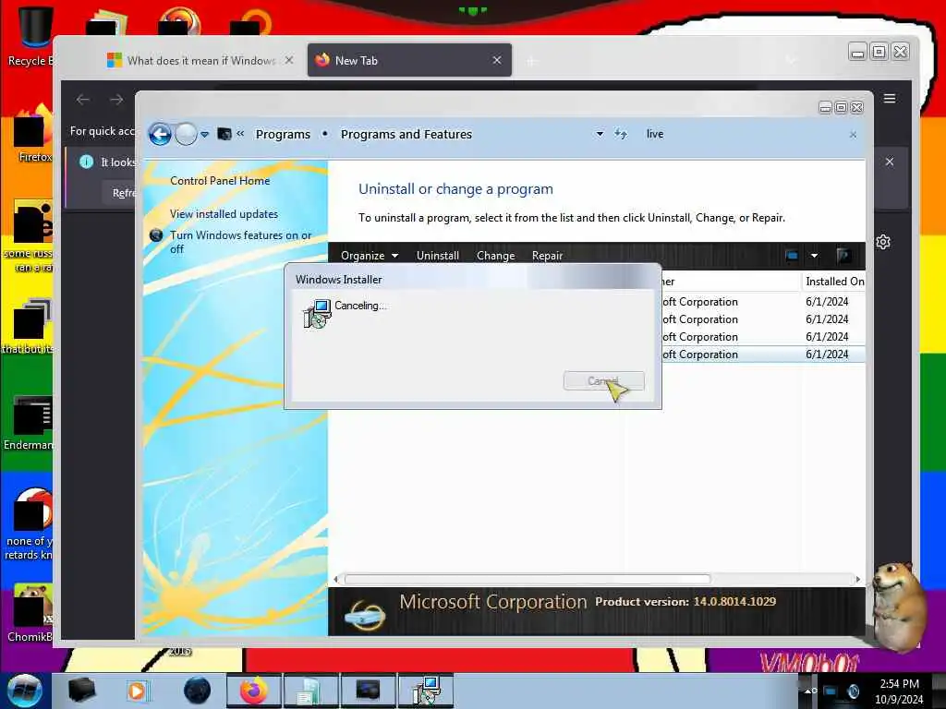Image resolution: width=946 pixels, height=709 pixels.
Task: Open the view options dropdown arrow
Action: coord(815,256)
